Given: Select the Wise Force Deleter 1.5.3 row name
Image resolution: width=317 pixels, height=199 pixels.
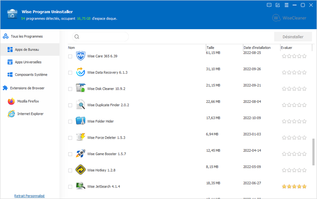Looking at the screenshot, I should [x=106, y=138].
